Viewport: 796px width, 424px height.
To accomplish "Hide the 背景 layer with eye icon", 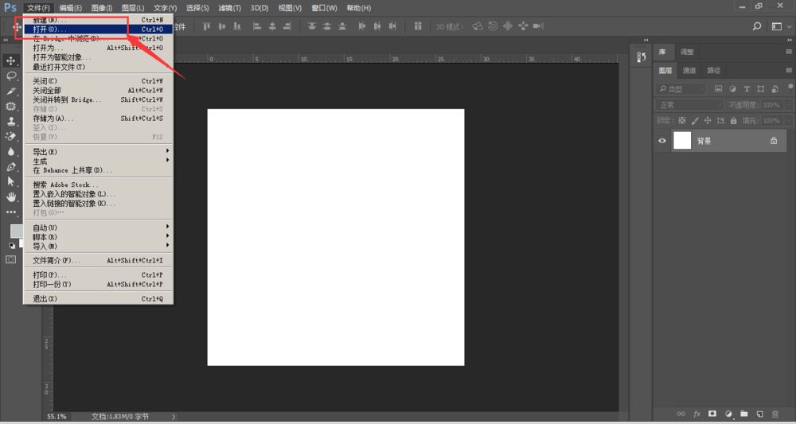I will tap(662, 141).
